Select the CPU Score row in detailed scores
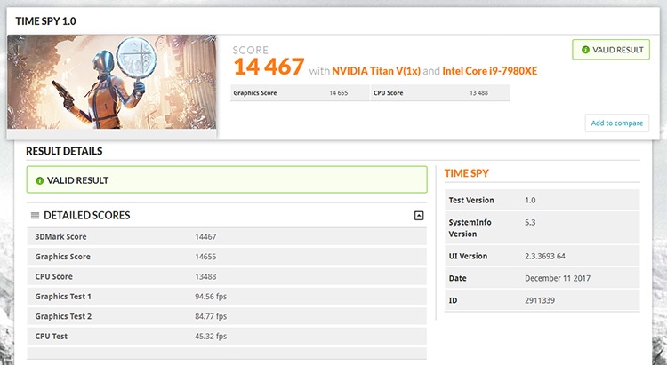The width and height of the screenshot is (667, 365). (x=227, y=276)
